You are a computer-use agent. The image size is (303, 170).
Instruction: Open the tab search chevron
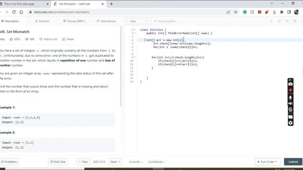click(x=272, y=3)
